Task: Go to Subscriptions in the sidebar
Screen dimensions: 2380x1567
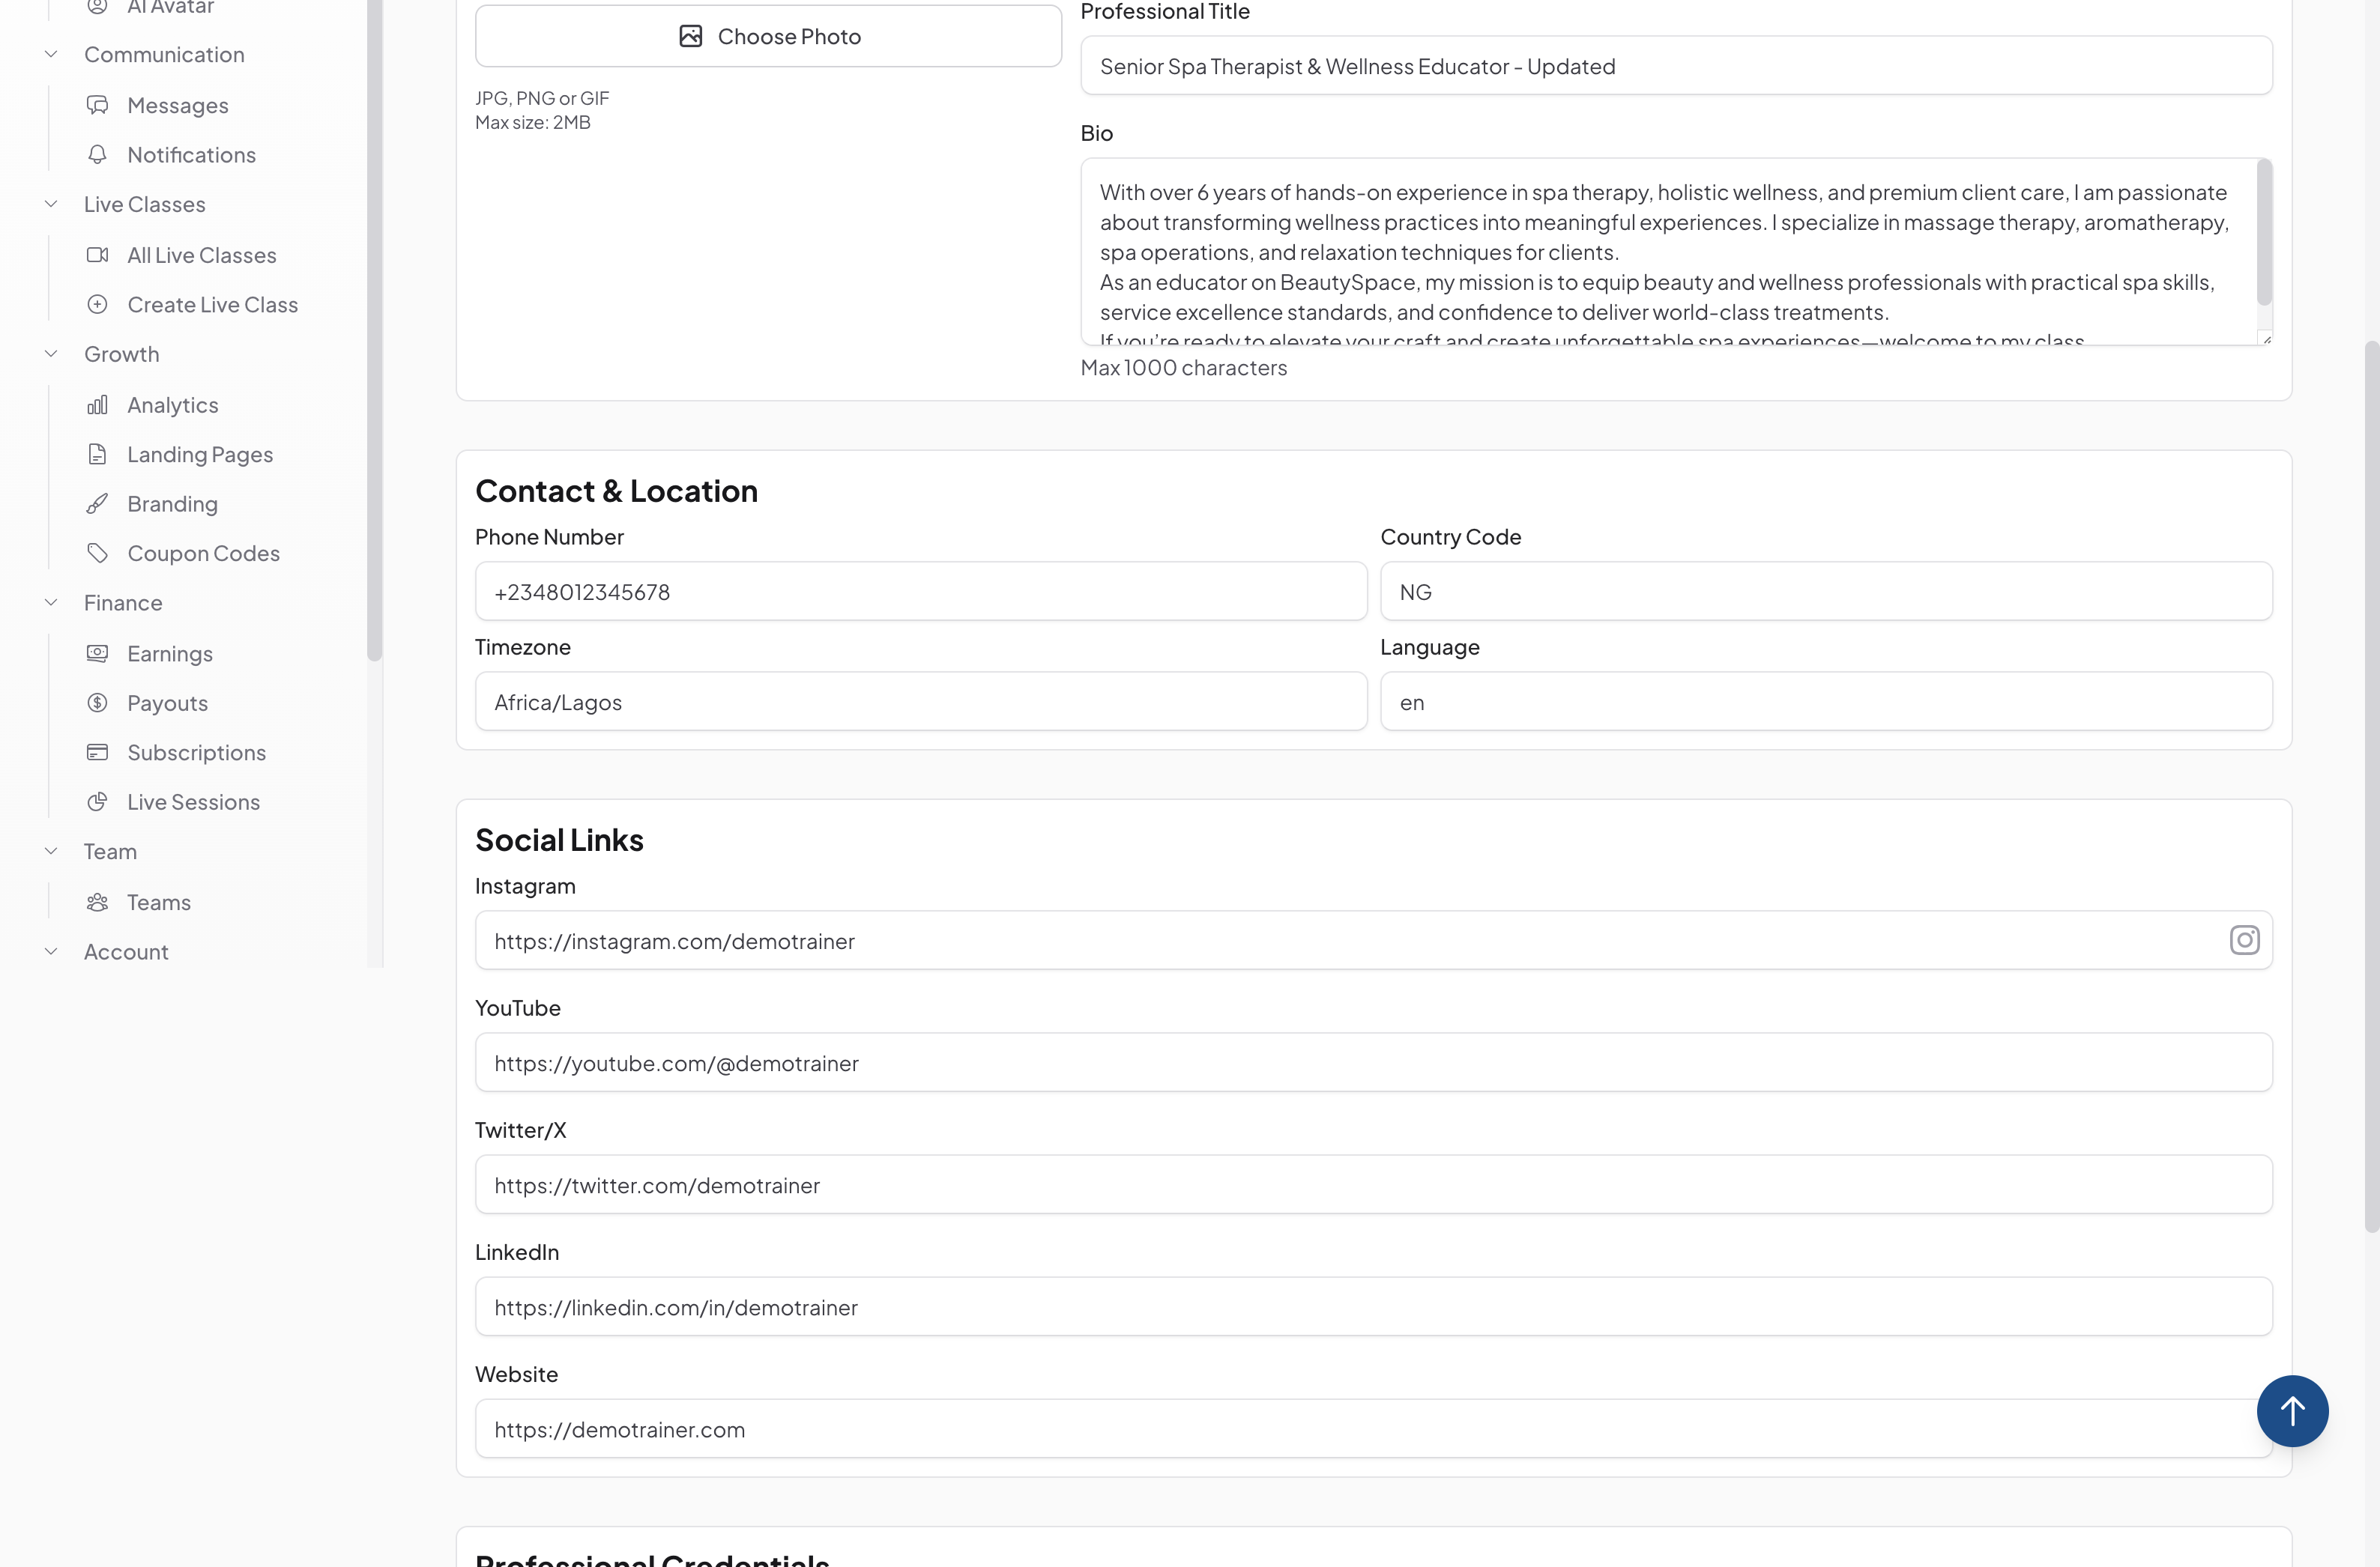Action: tap(196, 753)
